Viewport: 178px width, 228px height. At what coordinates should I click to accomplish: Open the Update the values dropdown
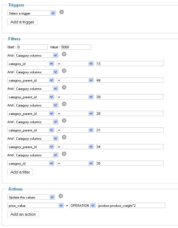[x=31, y=197]
